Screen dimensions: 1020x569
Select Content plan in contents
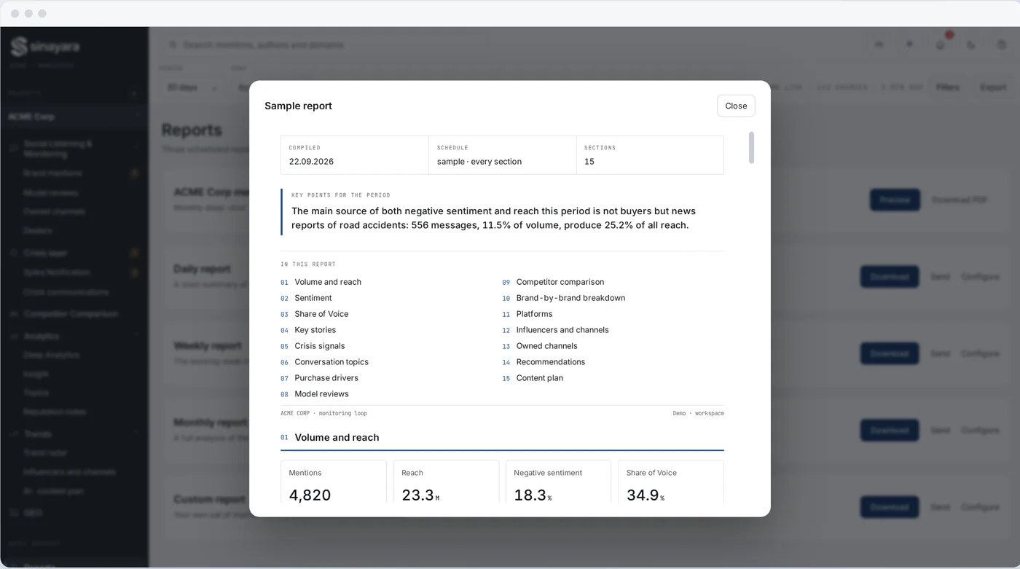click(x=539, y=378)
